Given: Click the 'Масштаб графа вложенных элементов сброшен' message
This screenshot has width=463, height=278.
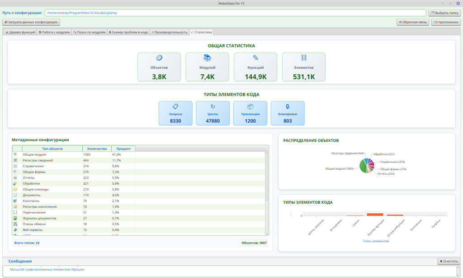Looking at the screenshot, I should pyautogui.click(x=47, y=269).
